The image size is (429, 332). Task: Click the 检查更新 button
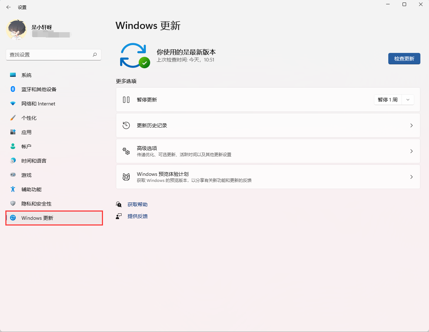click(404, 58)
